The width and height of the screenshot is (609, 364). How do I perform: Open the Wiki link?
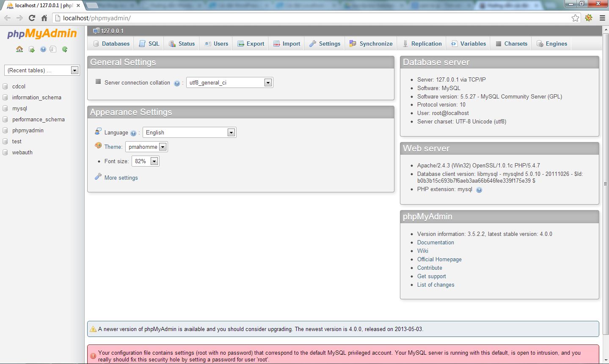click(x=423, y=251)
